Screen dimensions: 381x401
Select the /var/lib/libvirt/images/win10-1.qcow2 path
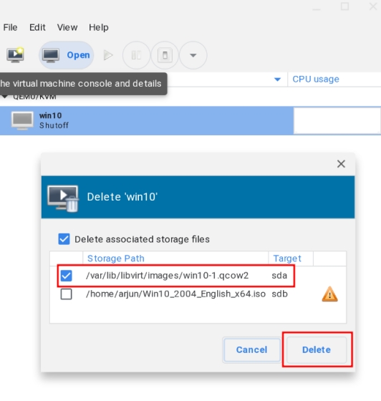point(168,276)
